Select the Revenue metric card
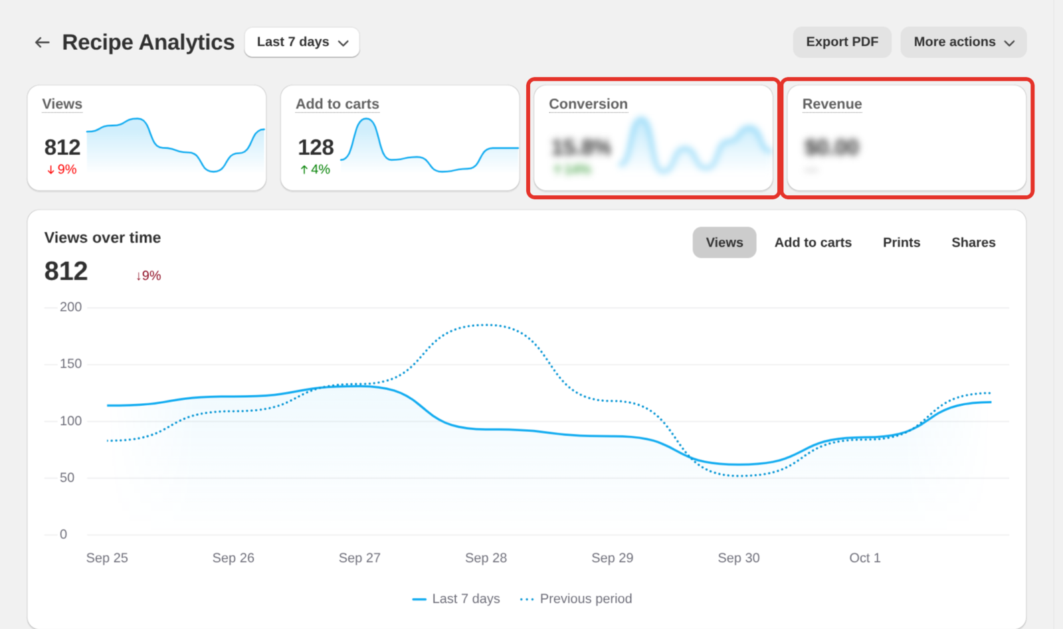Image resolution: width=1063 pixels, height=629 pixels. pos(907,138)
